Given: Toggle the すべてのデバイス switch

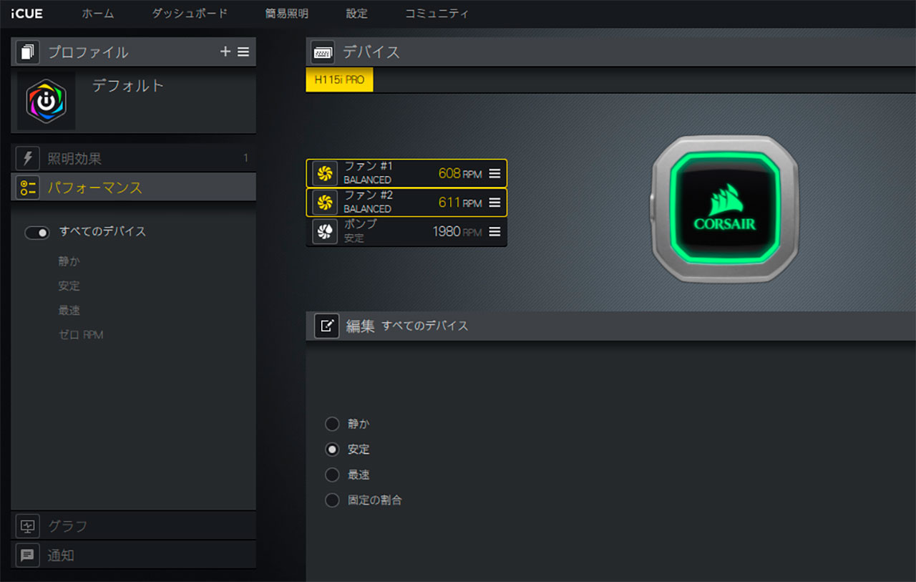Looking at the screenshot, I should point(37,232).
